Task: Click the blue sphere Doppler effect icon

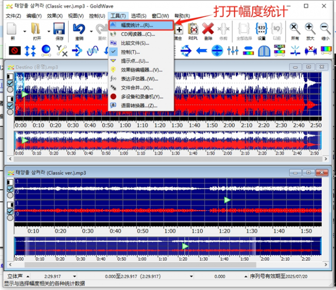Action: 46,51
